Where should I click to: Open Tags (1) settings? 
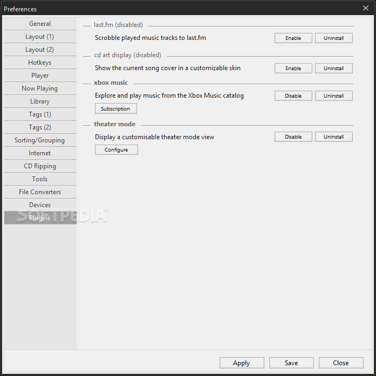(x=40, y=114)
